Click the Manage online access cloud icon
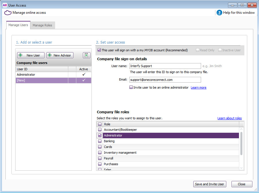Viewport: 259px width, 193px height. [x=8, y=13]
